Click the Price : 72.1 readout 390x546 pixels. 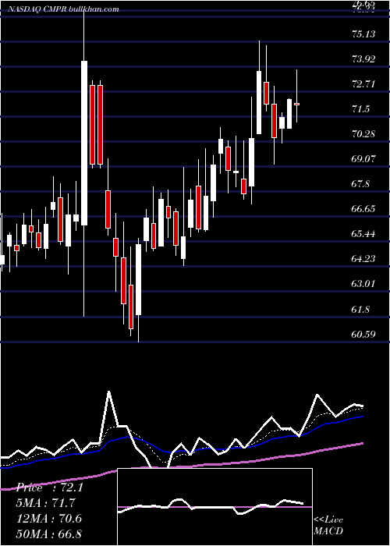(x=50, y=487)
